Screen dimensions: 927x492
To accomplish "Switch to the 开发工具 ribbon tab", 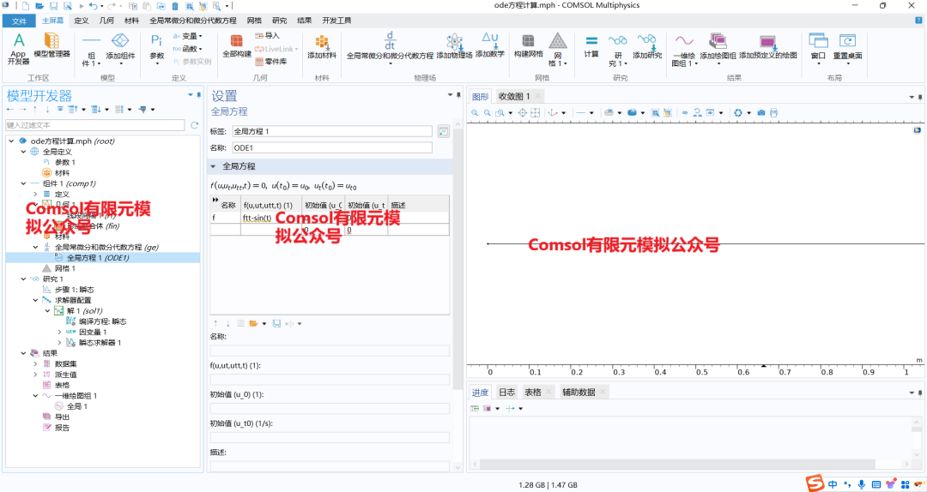I will [336, 21].
